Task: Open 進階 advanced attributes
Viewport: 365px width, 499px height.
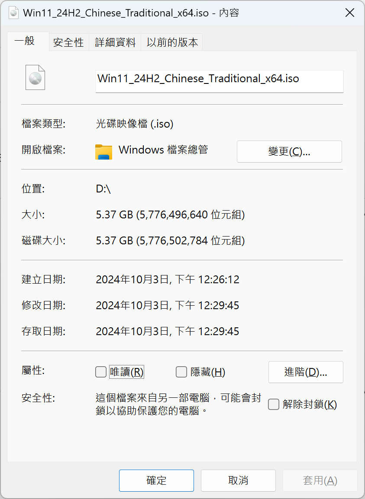Action: click(x=306, y=372)
